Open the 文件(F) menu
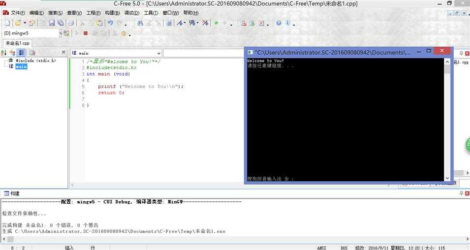This screenshot has width=470, height=250. [x=18, y=13]
